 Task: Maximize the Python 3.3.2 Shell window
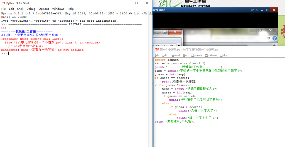136,3
